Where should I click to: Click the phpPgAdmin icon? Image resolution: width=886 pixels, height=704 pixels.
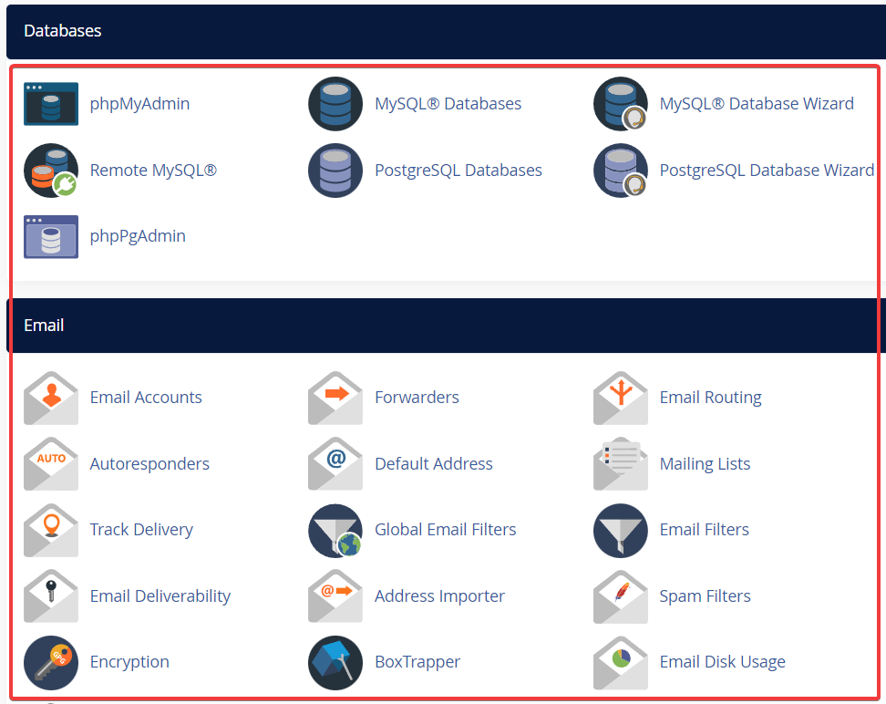click(51, 236)
